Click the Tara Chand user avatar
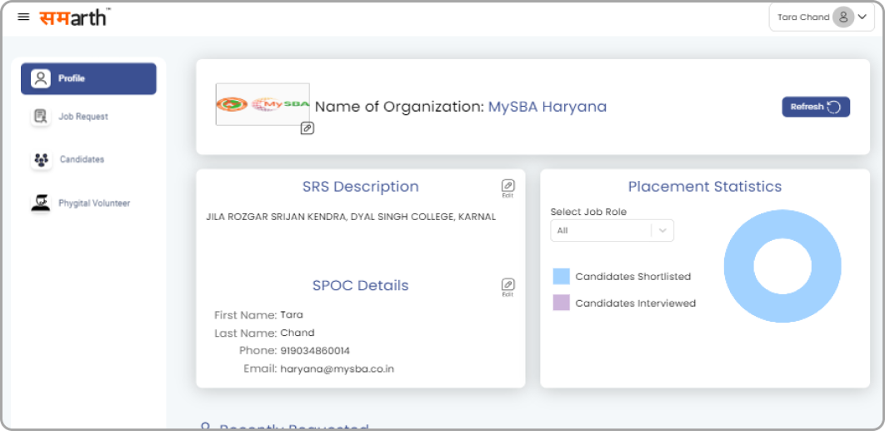Viewport: 885px width, 431px height. click(842, 17)
